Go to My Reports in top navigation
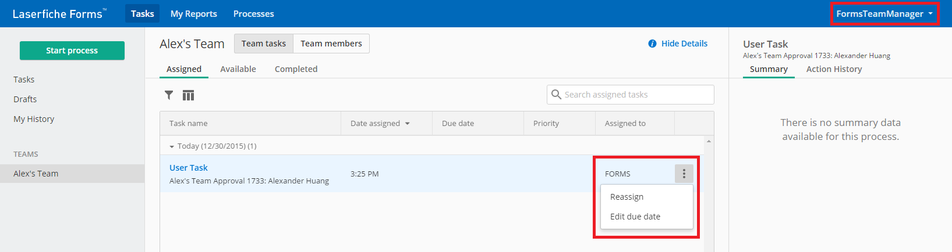The image size is (952, 252). (x=194, y=13)
